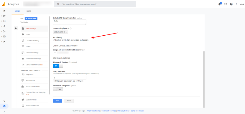Screen dimensions: 245x114
Task: Open Google apps grid icon
Action: 226,4
